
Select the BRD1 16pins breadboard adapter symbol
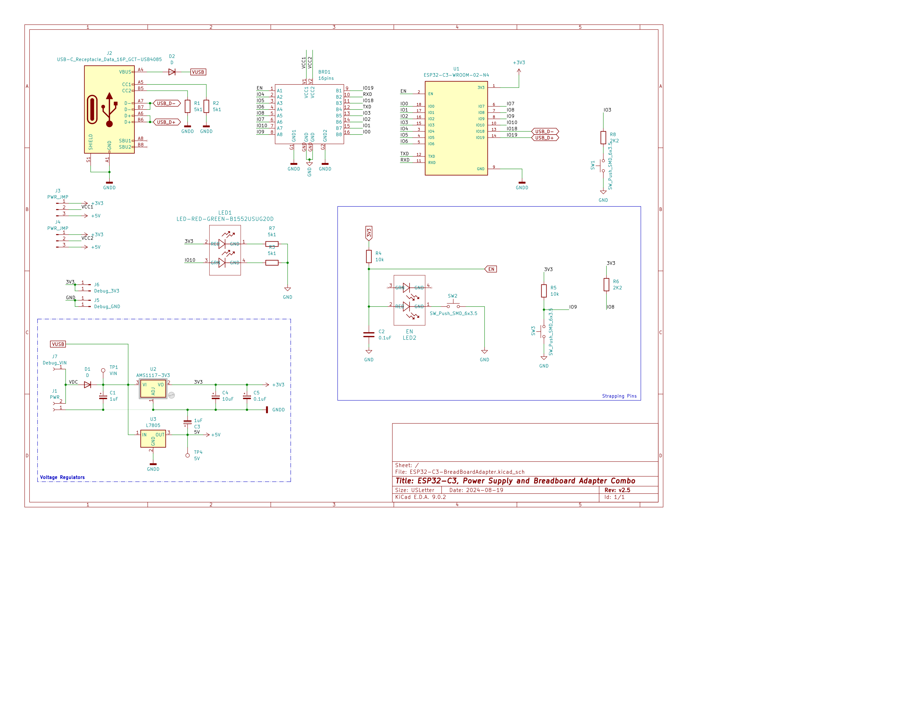(310, 114)
